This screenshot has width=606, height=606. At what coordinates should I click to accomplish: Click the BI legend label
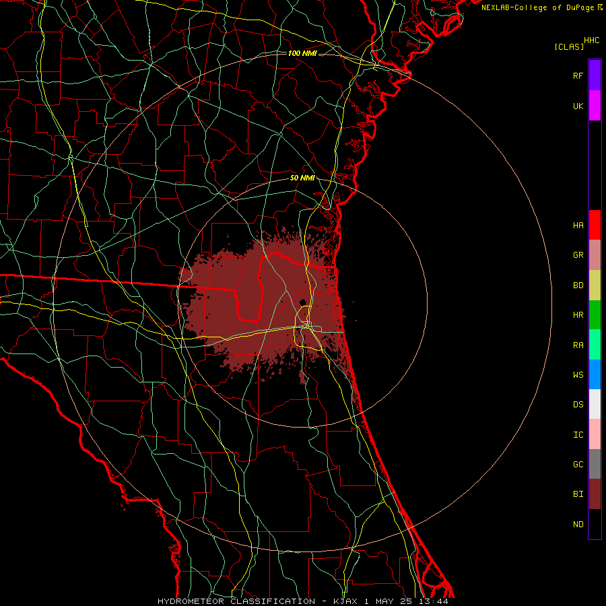578,494
